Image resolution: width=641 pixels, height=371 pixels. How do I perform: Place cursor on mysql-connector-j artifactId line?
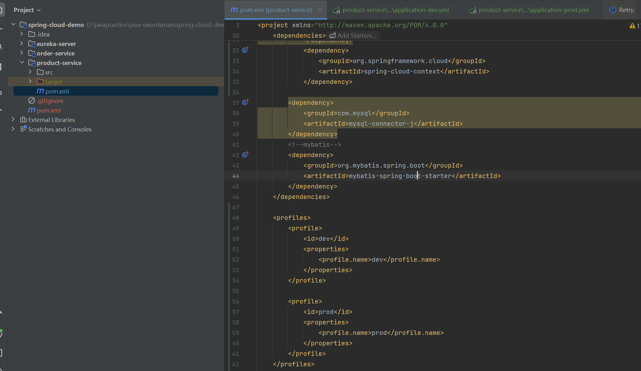click(x=383, y=124)
